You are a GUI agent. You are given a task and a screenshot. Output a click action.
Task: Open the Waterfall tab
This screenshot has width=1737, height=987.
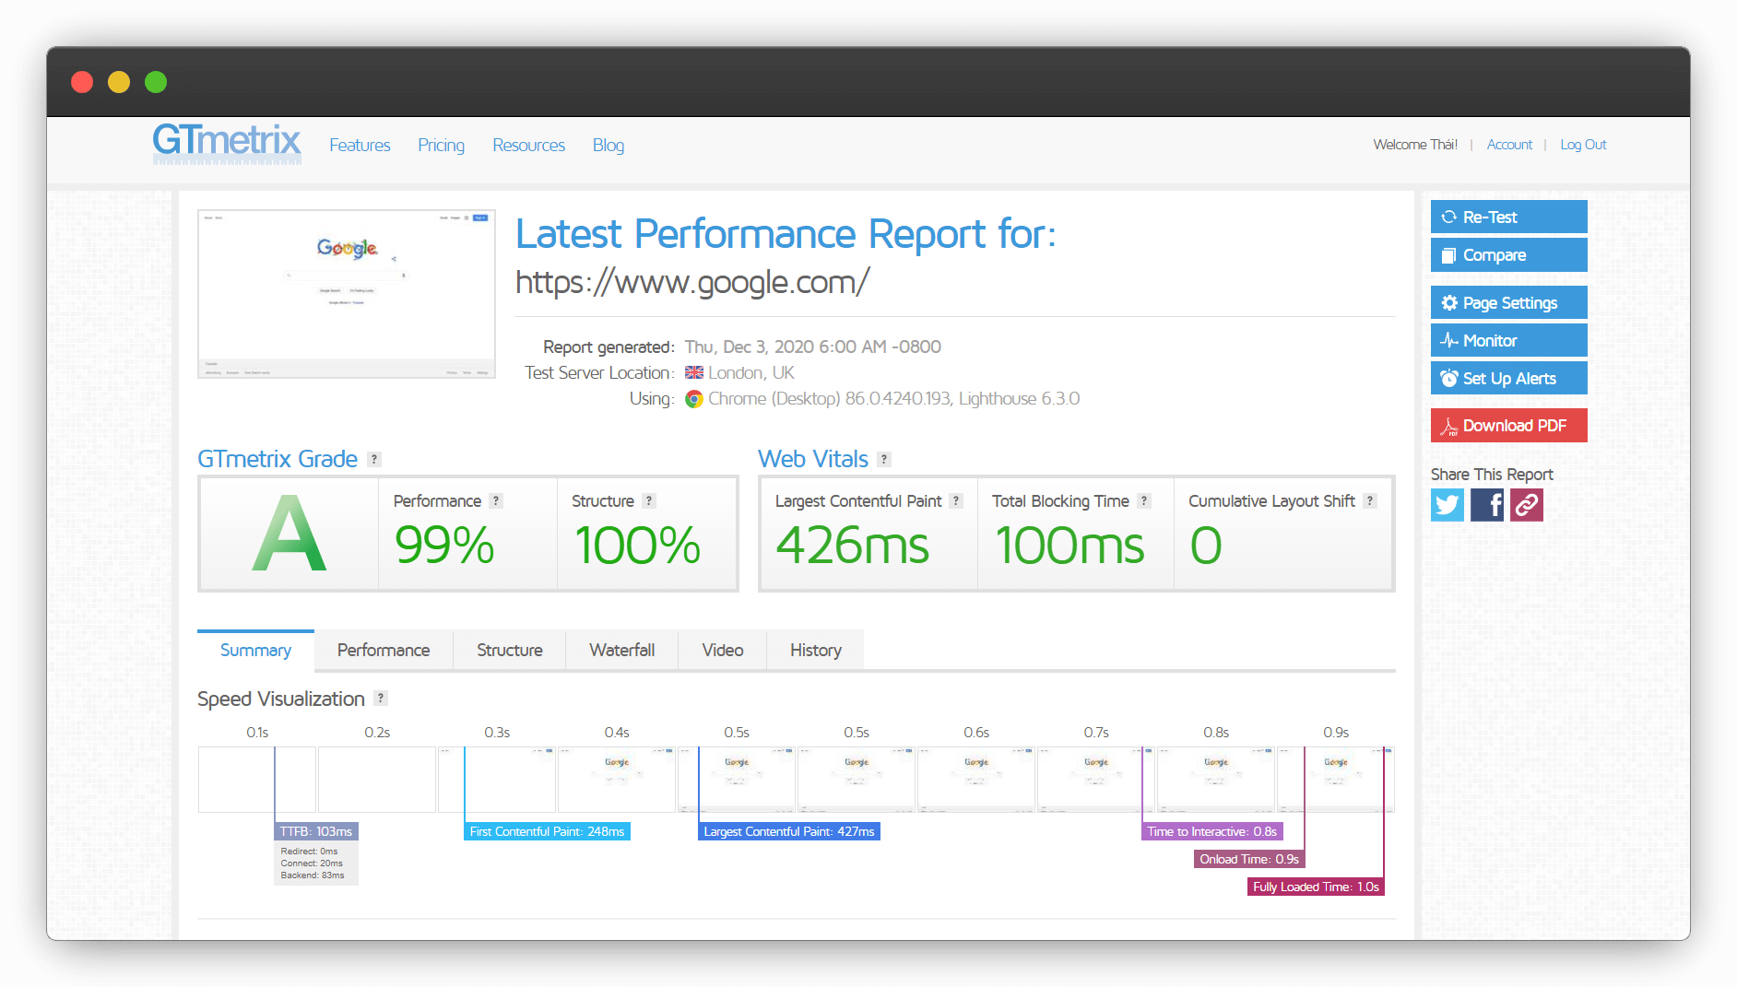(622, 650)
